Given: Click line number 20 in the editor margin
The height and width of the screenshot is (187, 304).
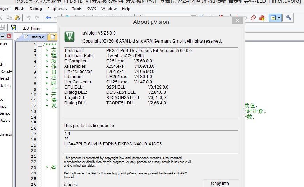Looking at the screenshot, I should (x=34, y=151).
